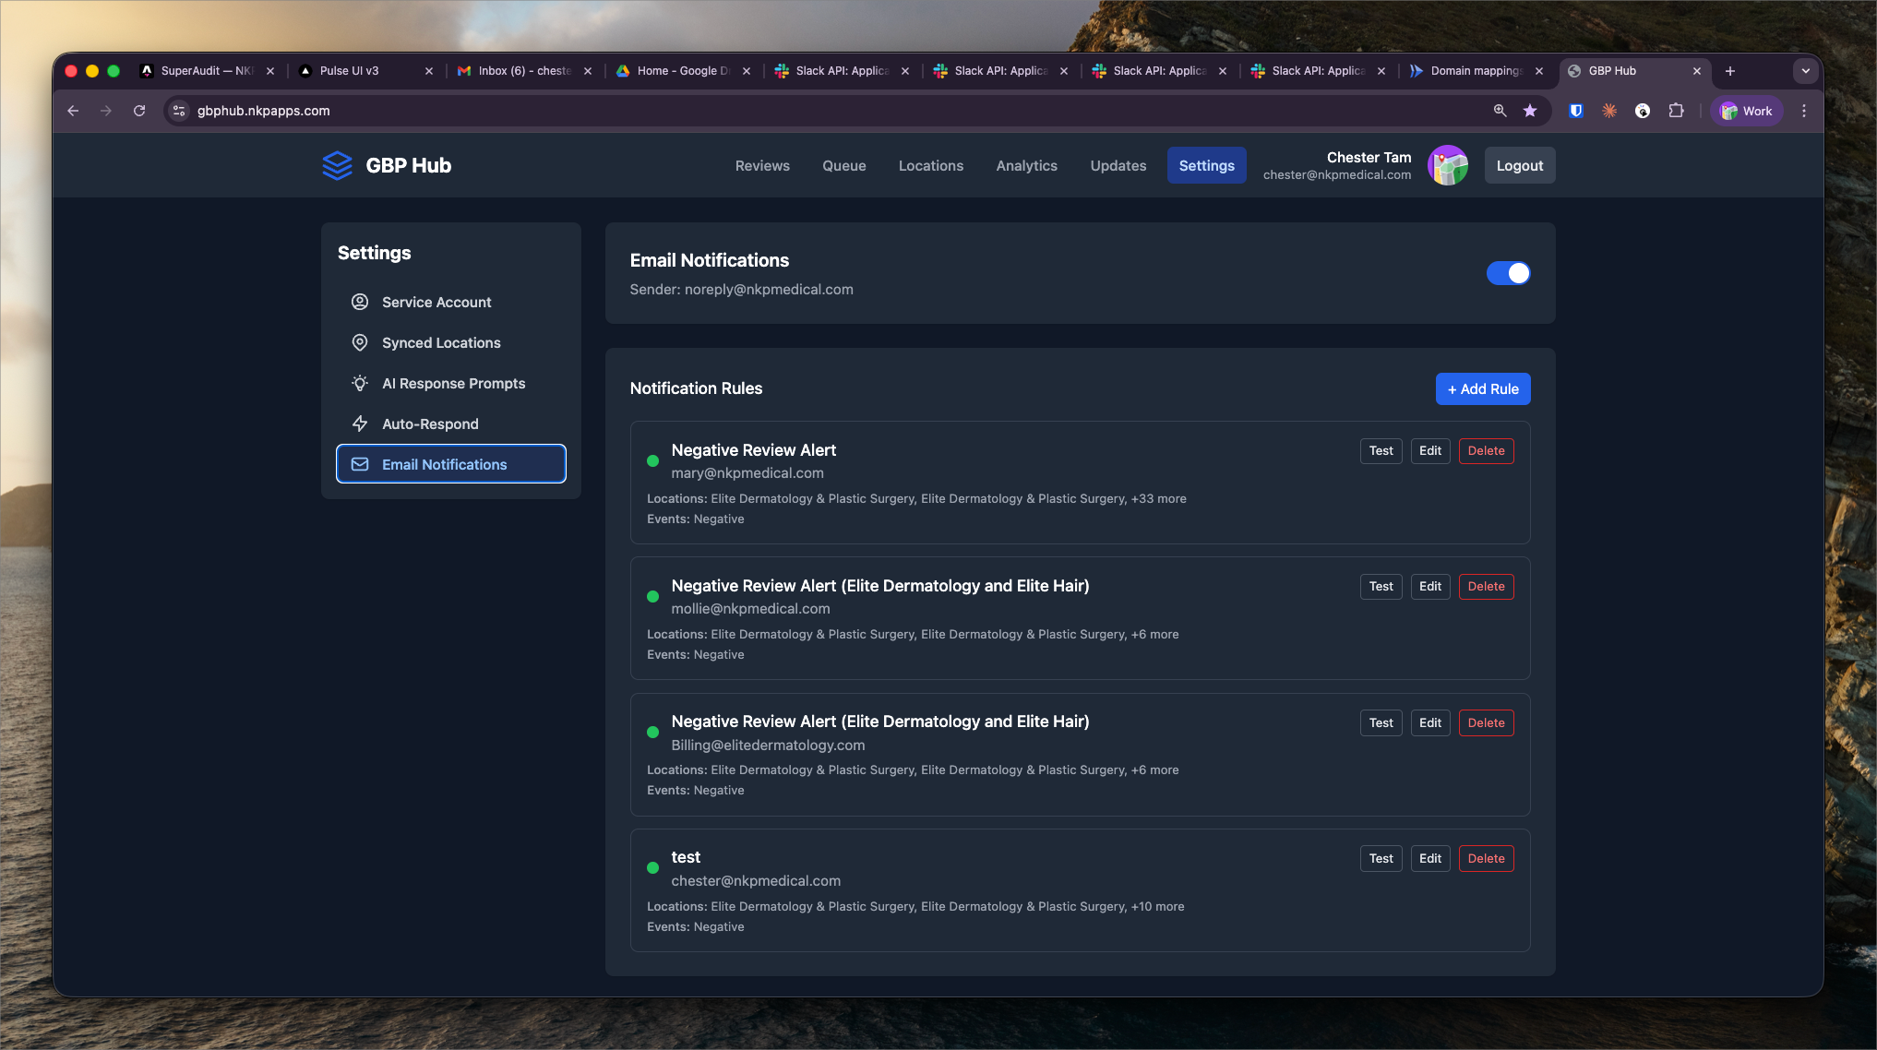1877x1050 pixels.
Task: Open Chrome three-dot menu
Action: (1804, 111)
